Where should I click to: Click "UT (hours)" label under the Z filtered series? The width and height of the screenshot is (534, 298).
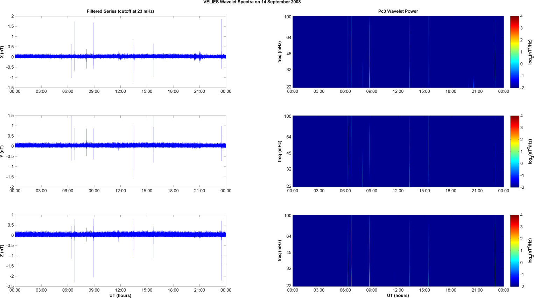(x=120, y=295)
